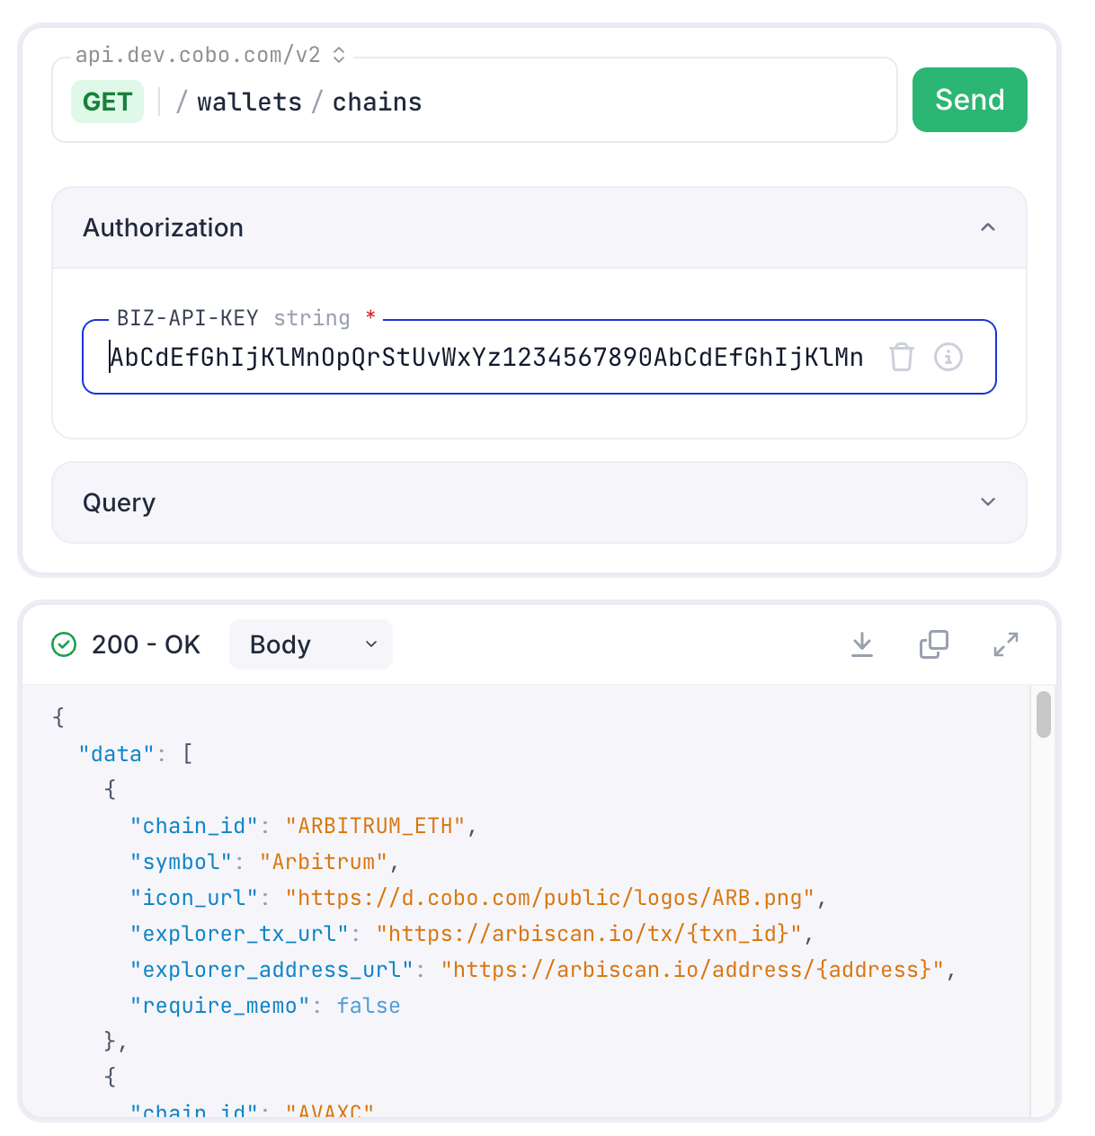Click the "icon_url" key in response

coord(194,898)
